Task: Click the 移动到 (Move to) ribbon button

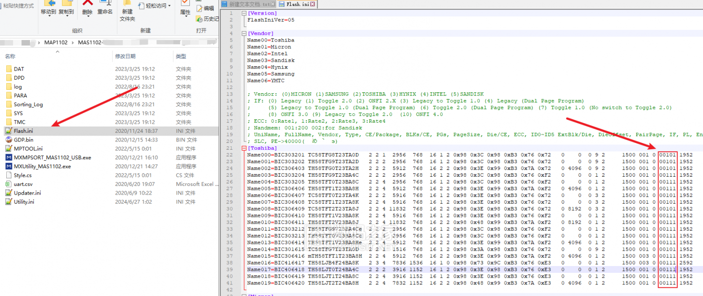Action: 48,8
